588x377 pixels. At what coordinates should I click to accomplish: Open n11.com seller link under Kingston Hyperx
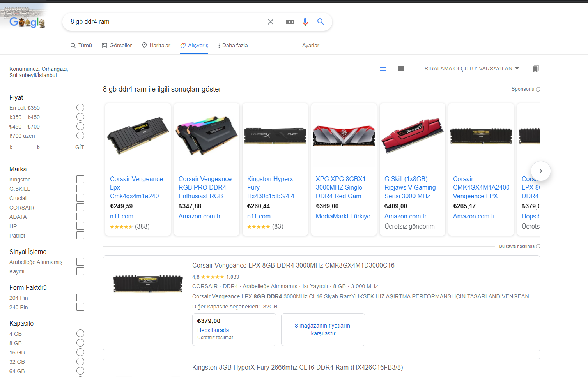click(259, 217)
